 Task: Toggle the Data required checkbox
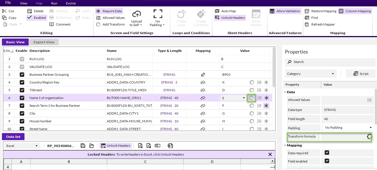327,153
